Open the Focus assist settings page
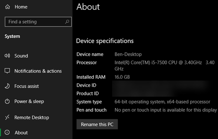218x139 pixels. click(26, 86)
